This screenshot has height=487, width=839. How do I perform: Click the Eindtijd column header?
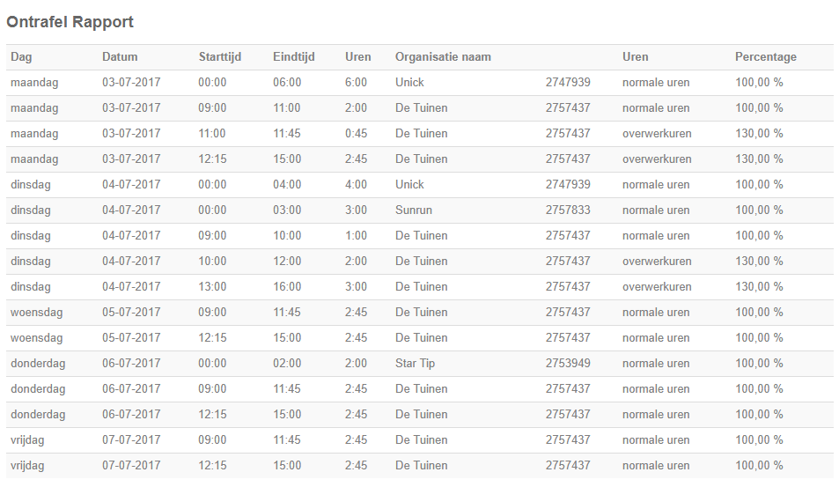pos(294,56)
